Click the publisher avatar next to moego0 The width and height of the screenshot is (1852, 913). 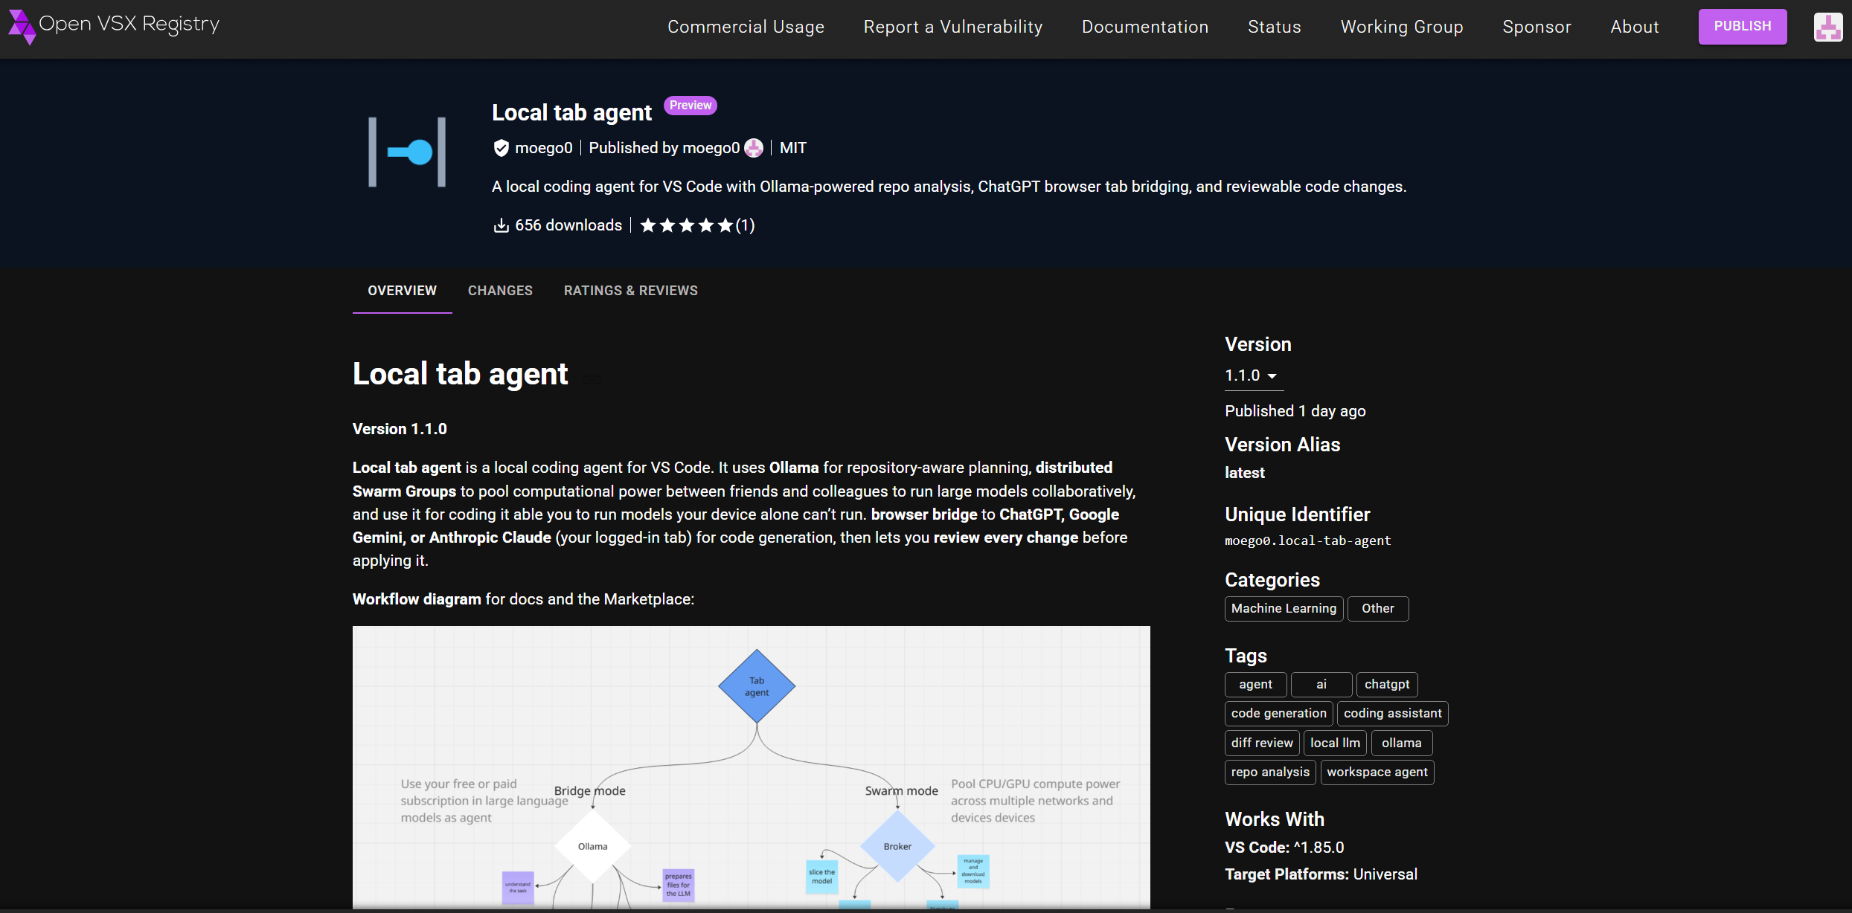(754, 148)
